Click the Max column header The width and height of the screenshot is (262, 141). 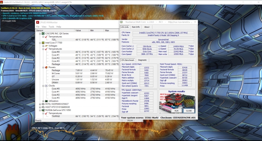[x=111, y=31]
